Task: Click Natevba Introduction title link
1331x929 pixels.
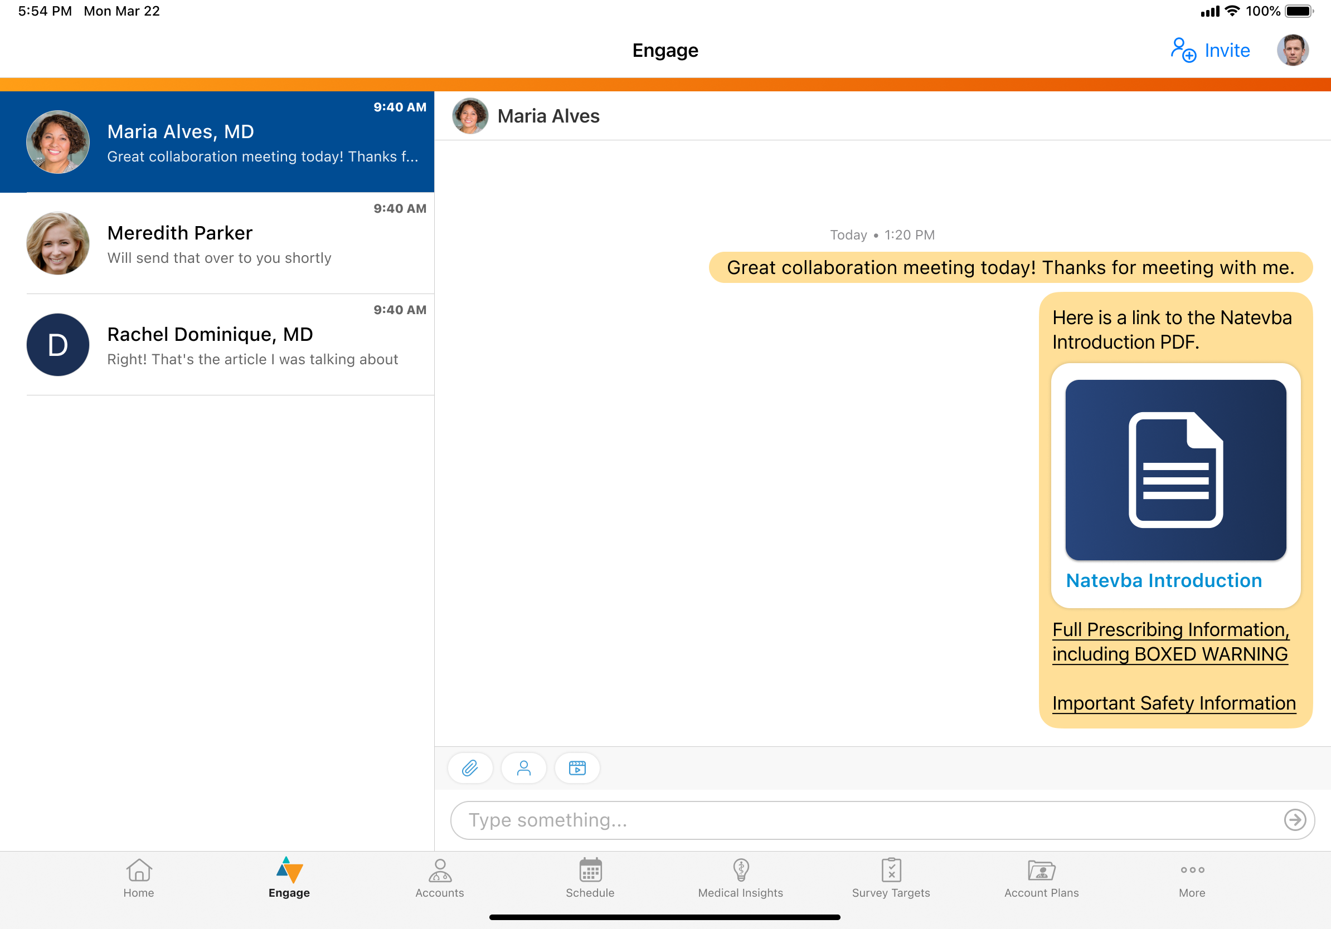Action: click(1163, 580)
